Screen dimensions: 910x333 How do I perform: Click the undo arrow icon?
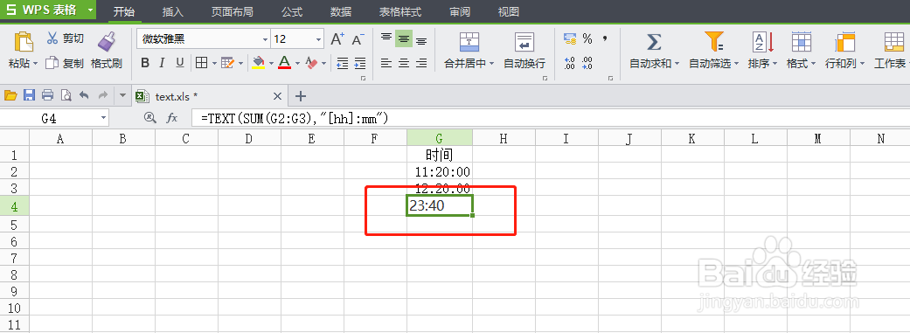[x=84, y=95]
